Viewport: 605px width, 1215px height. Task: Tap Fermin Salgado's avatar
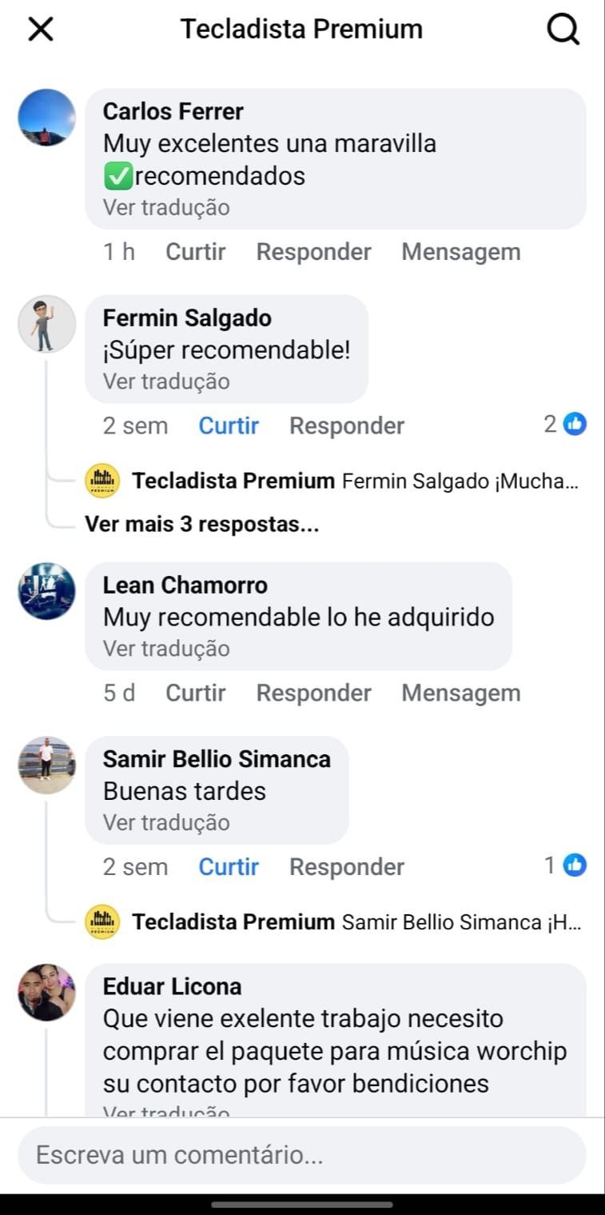coord(47,324)
